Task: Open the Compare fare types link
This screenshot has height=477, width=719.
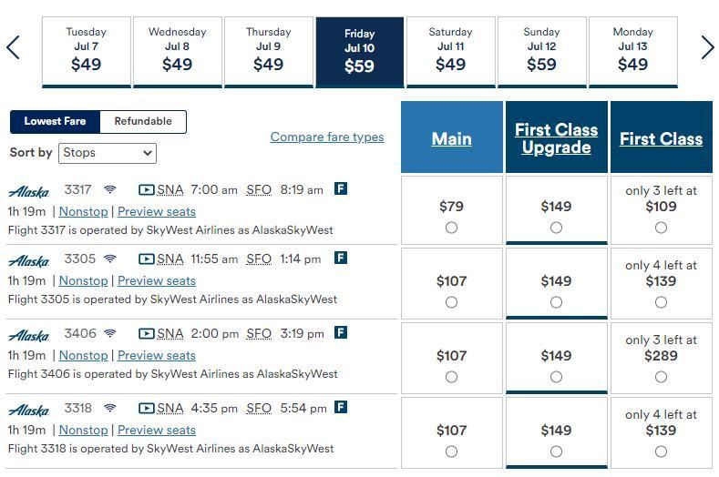Action: pyautogui.click(x=327, y=137)
